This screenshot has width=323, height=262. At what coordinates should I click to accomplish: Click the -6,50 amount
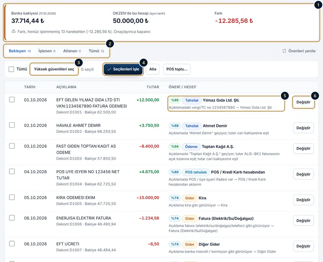[154, 244]
